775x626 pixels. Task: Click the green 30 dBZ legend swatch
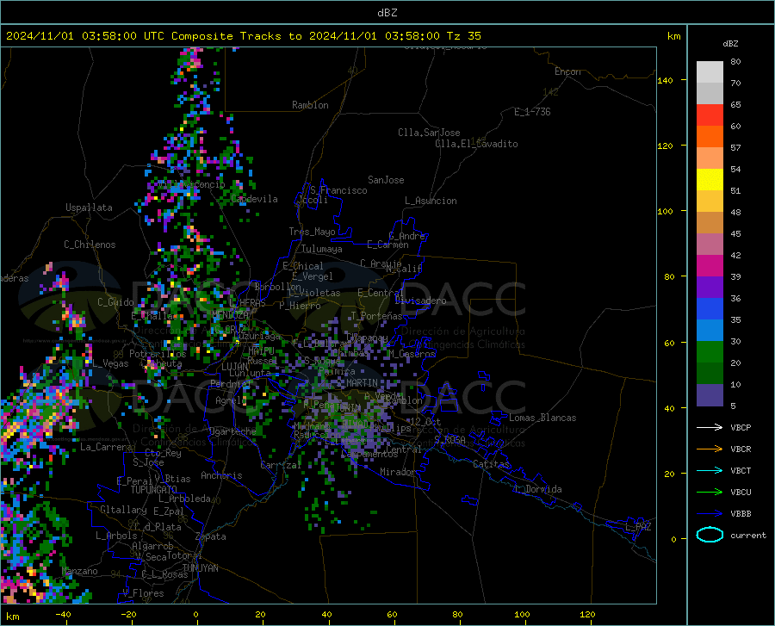710,352
